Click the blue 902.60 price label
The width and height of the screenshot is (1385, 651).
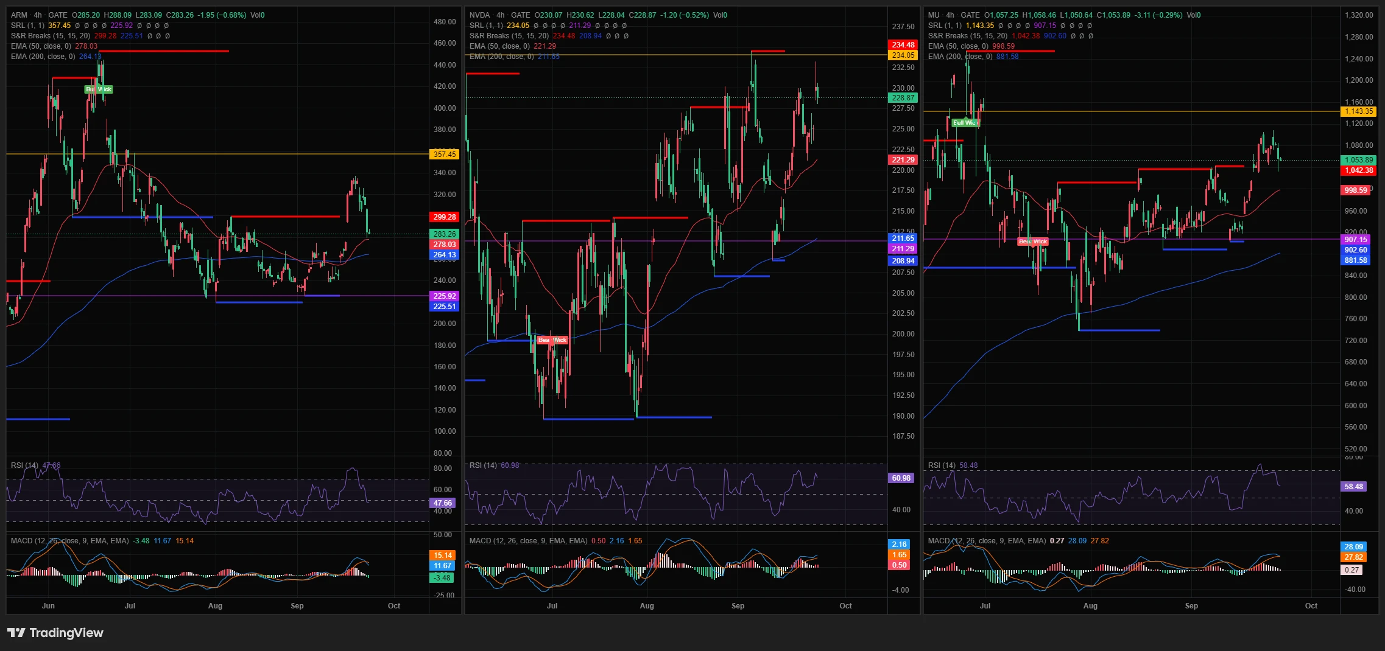point(1356,250)
